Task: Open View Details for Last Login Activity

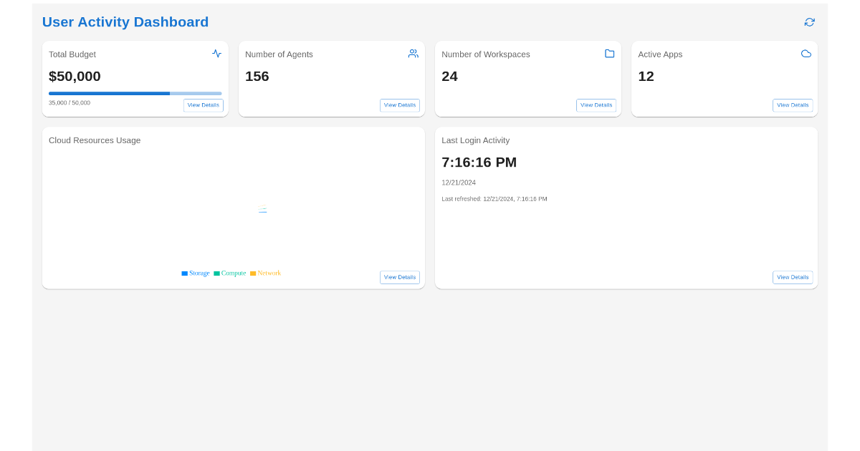Action: point(793,277)
